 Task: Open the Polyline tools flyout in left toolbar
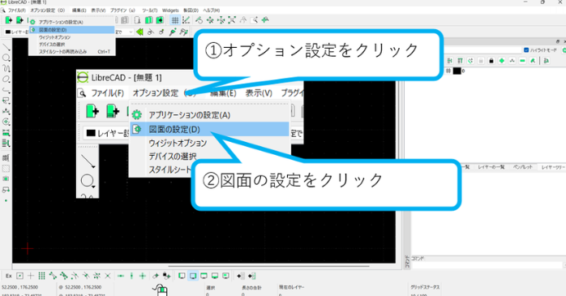(6, 90)
